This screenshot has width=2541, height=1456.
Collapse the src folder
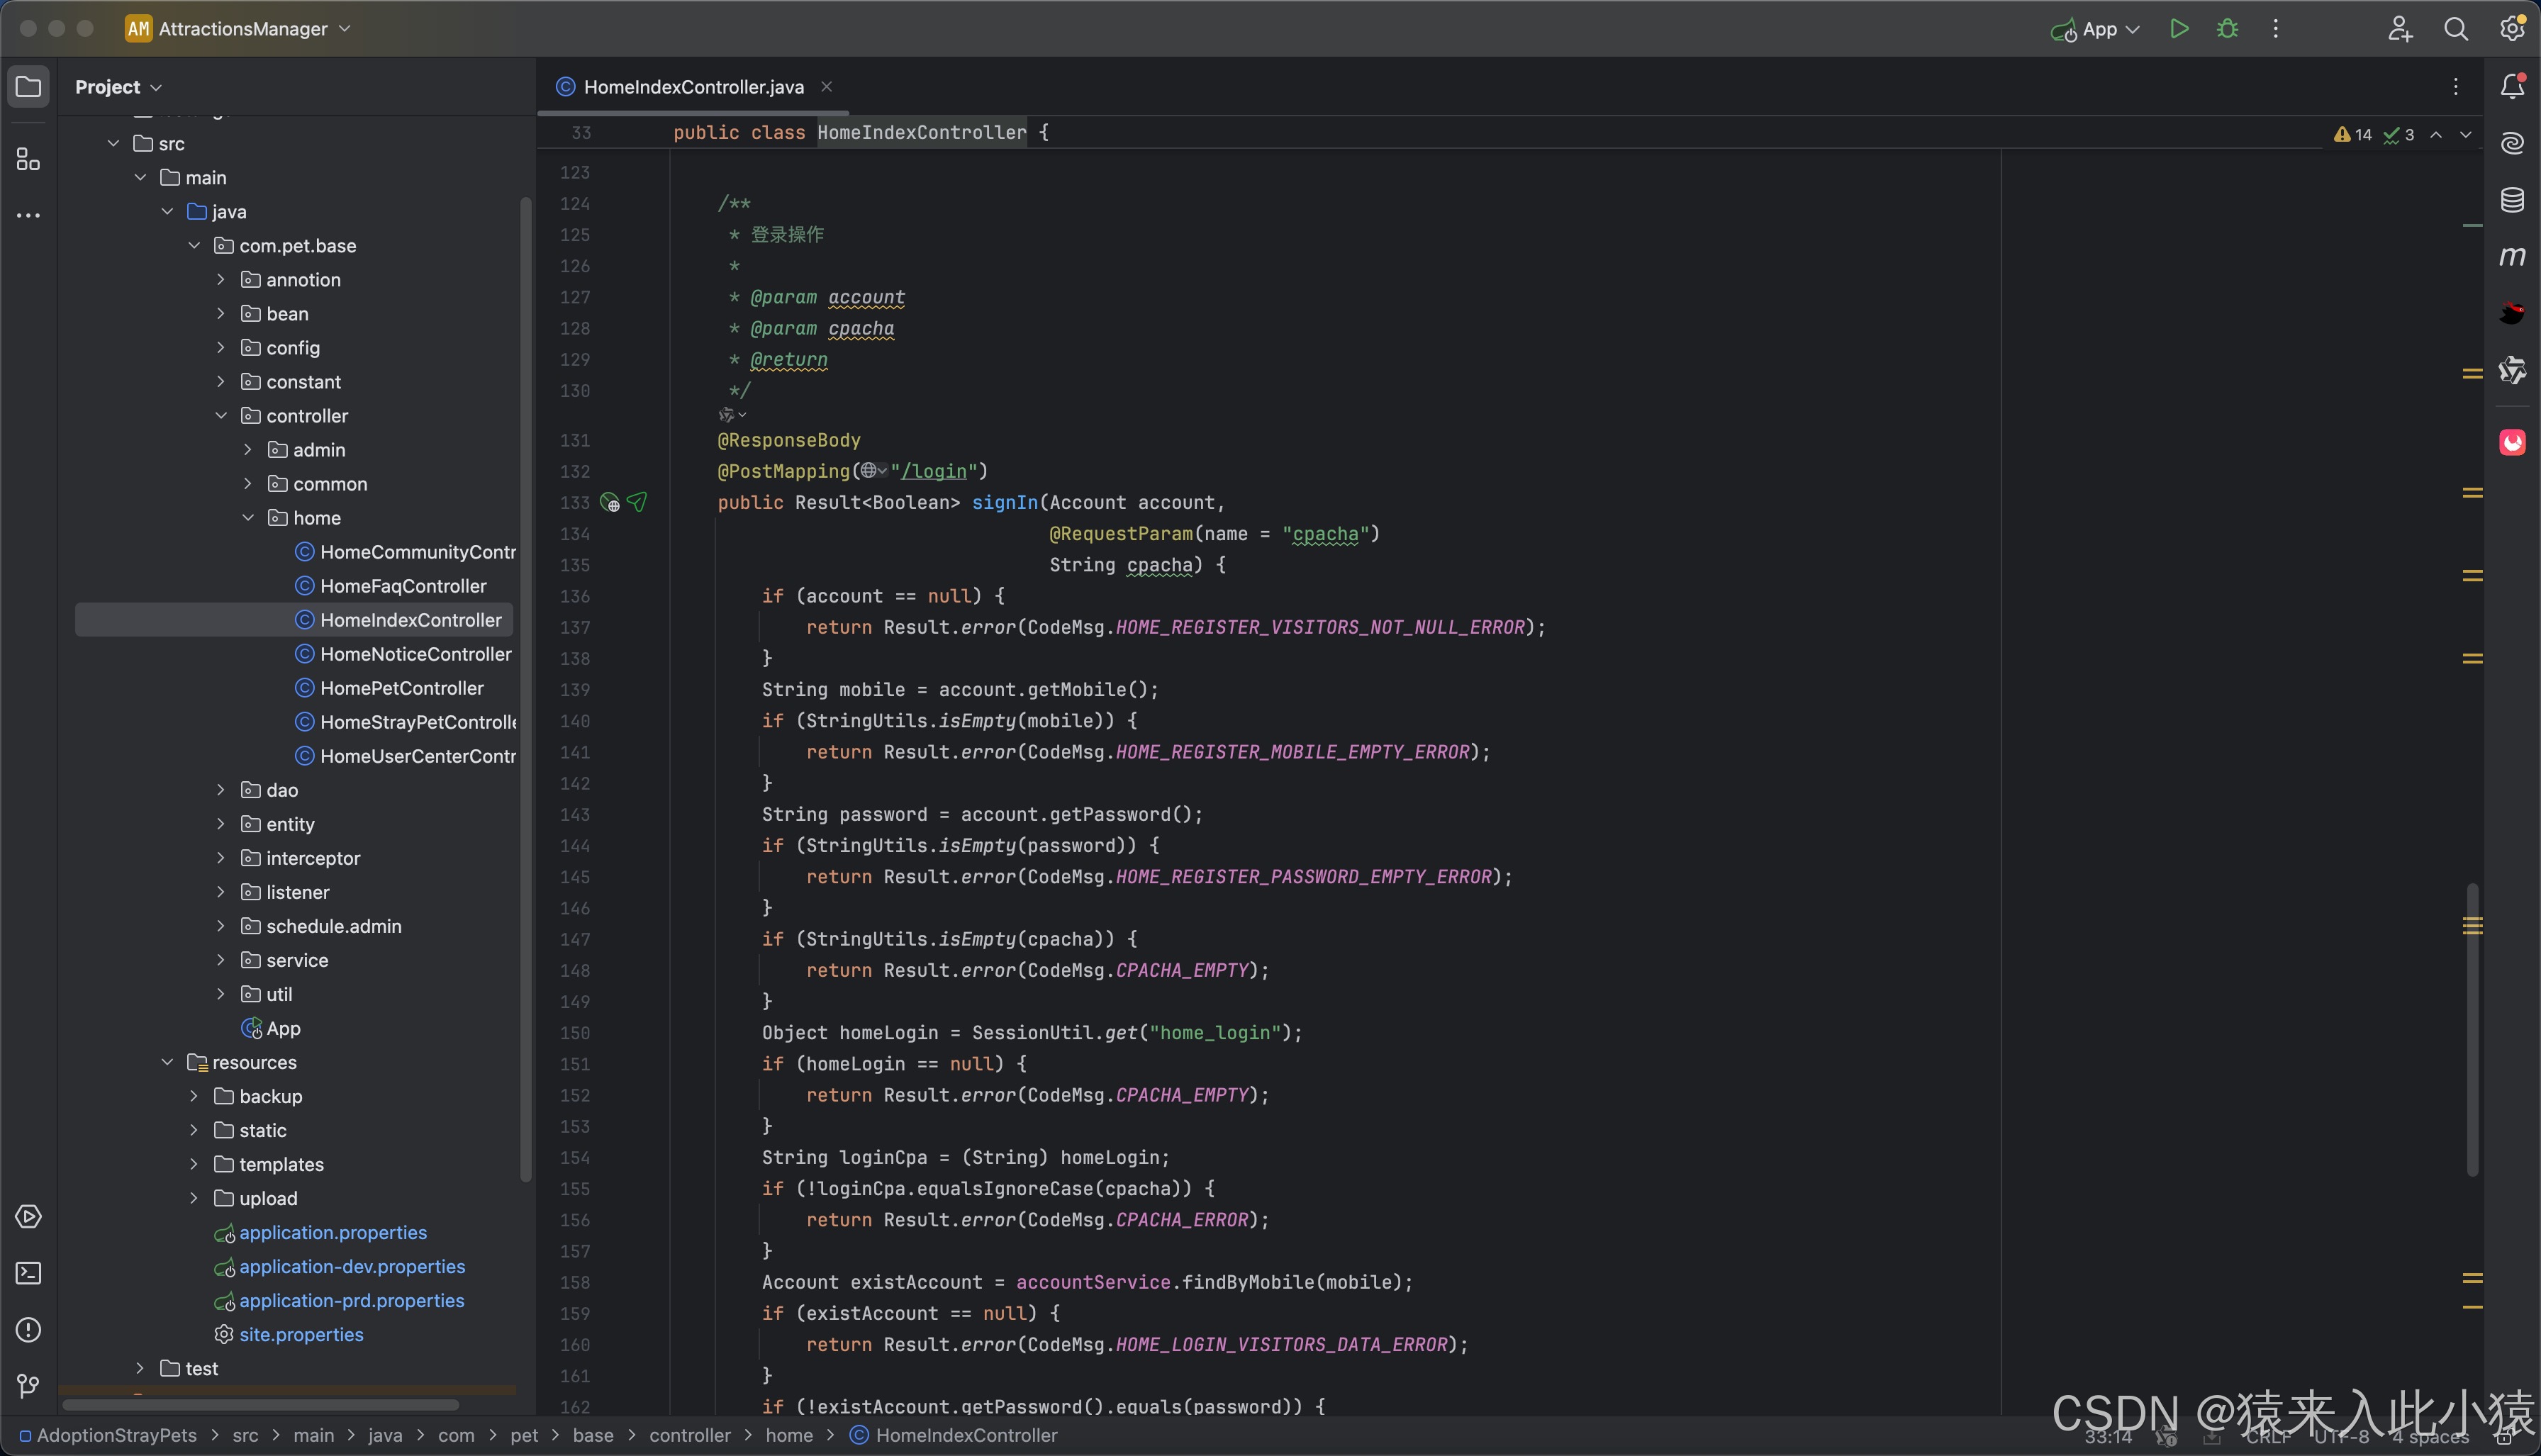[113, 144]
